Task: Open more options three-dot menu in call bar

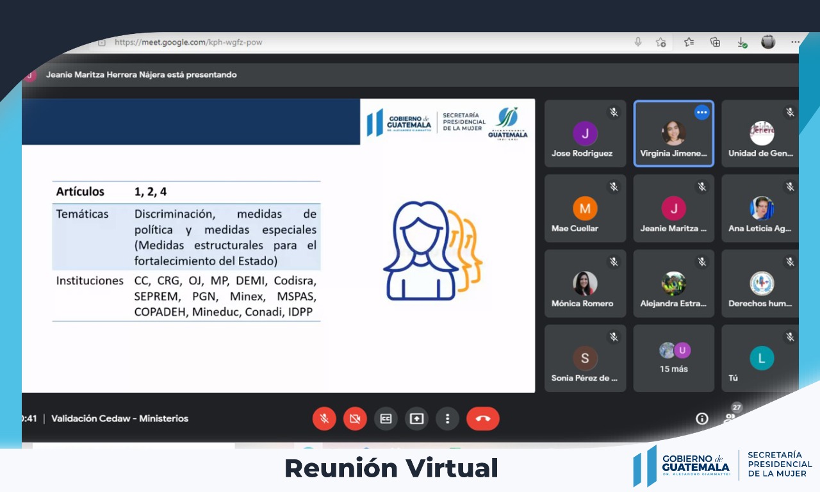Action: click(x=447, y=418)
